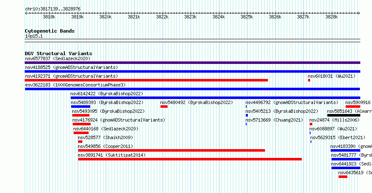
Task: Click the red nsv4176924 variant bar
Action: [x=82, y=124]
